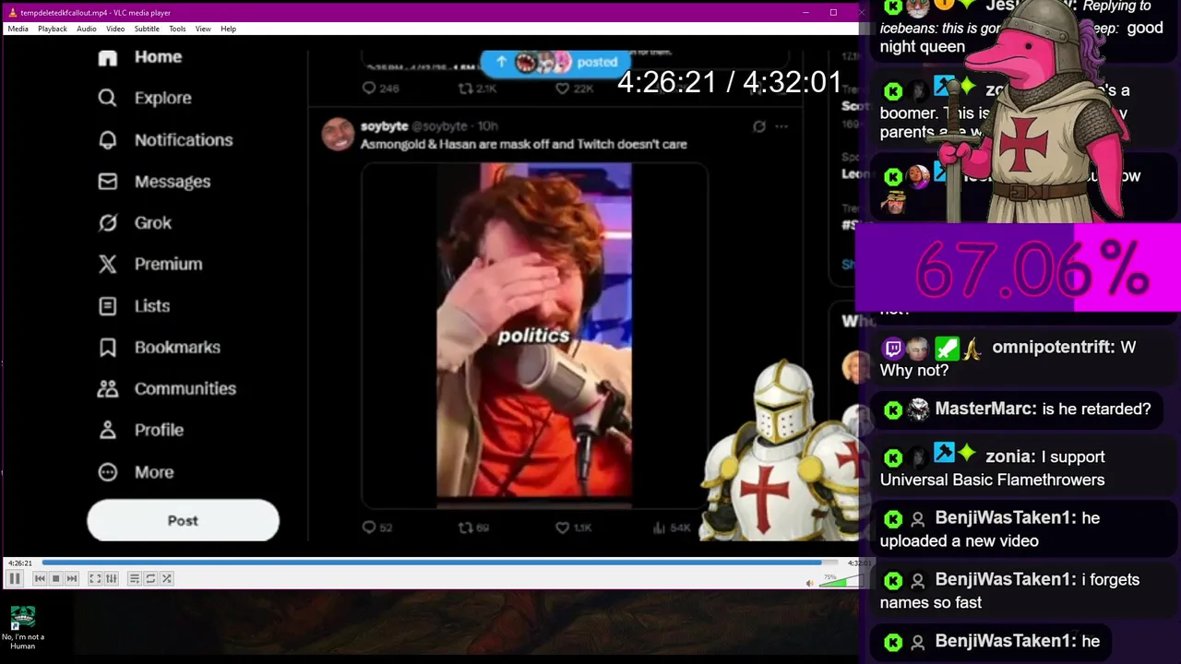
Task: Click the elapsed time label in VLC
Action: [x=21, y=563]
